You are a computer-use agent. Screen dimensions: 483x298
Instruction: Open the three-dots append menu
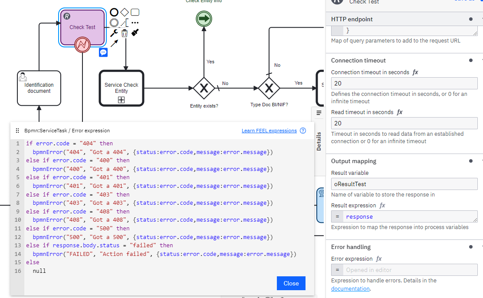pyautogui.click(x=135, y=23)
